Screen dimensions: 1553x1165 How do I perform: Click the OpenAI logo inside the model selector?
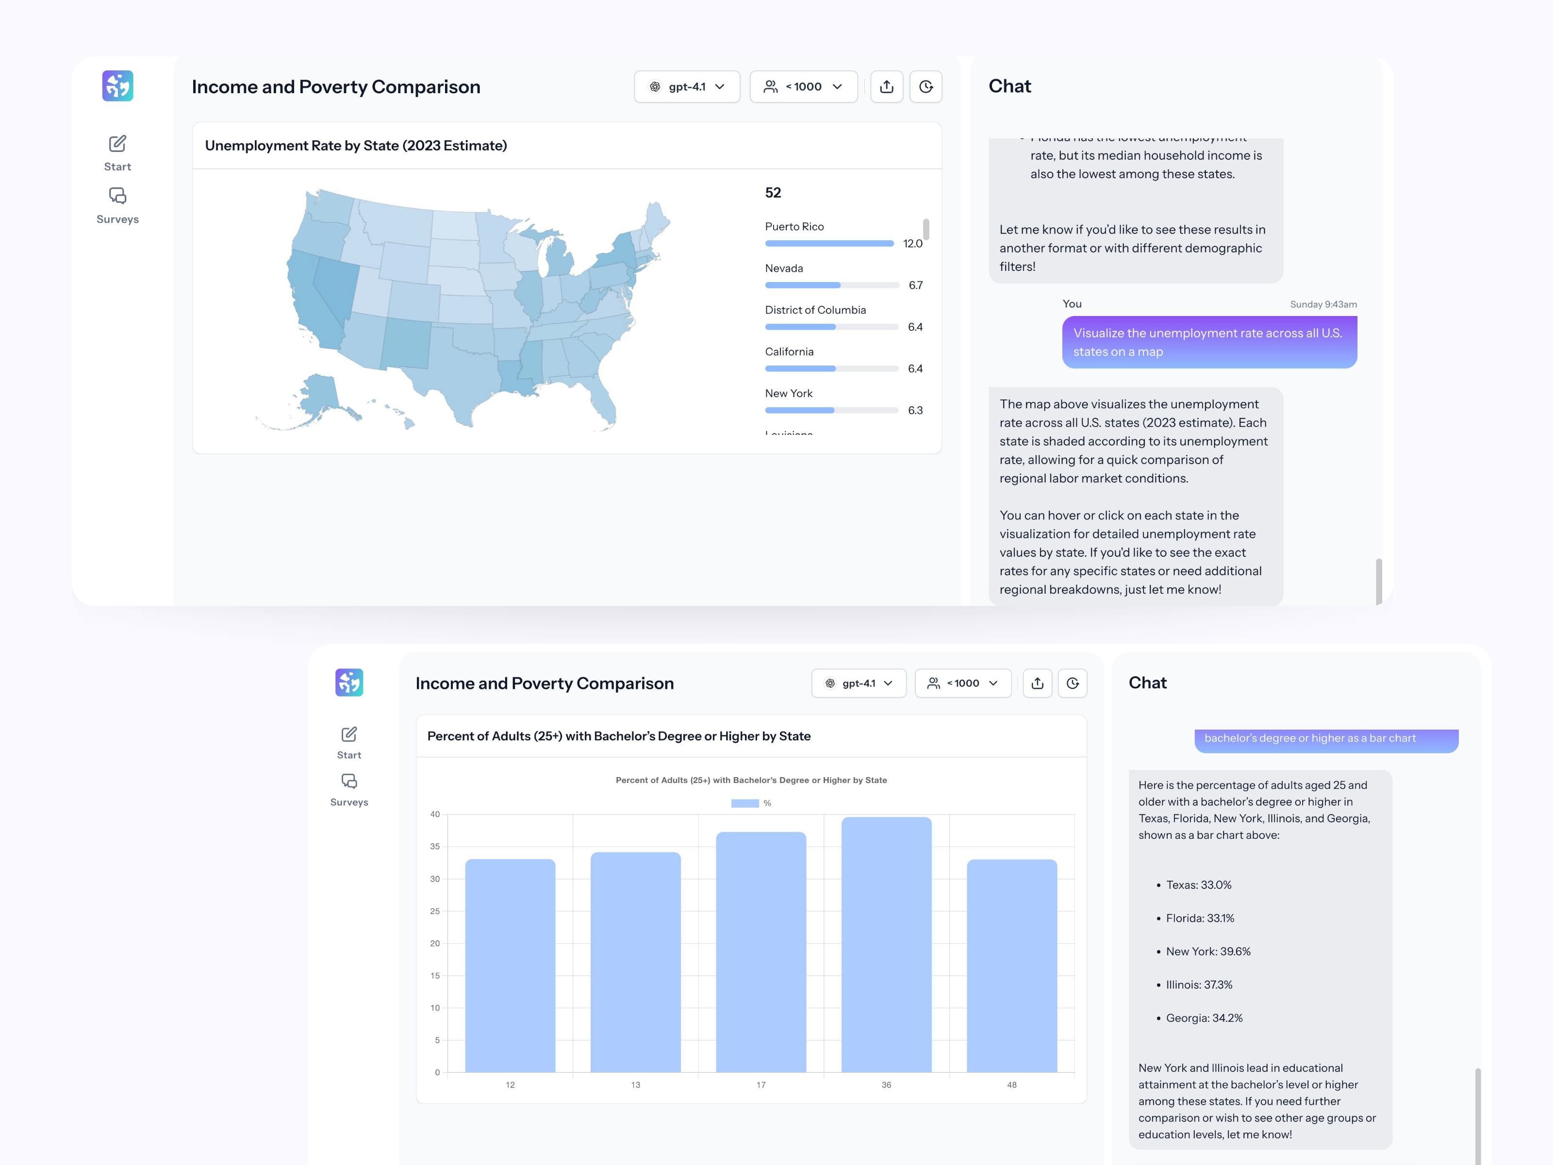[x=656, y=86]
